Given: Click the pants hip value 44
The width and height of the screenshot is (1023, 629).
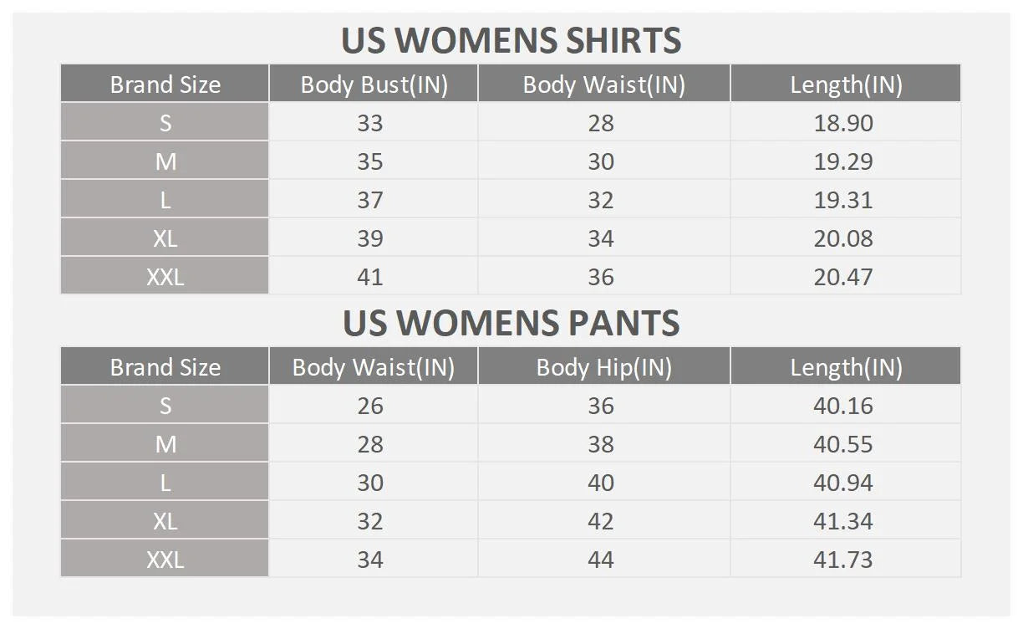Looking at the screenshot, I should pos(601,560).
